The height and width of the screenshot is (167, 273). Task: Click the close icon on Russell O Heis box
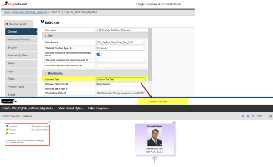pyautogui.click(x=174, y=123)
